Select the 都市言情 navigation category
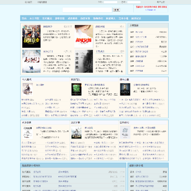This screenshot has height=191, width=191. click(x=60, y=19)
